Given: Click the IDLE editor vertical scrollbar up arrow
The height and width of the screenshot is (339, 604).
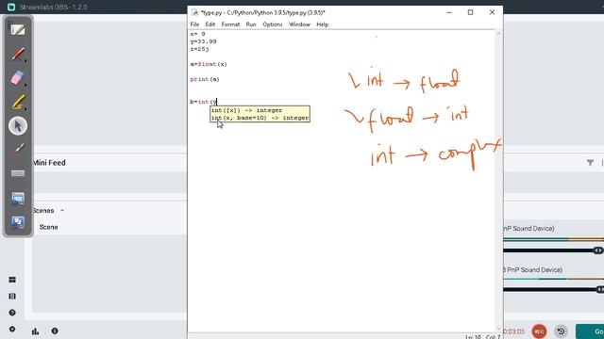Looking at the screenshot, I should [x=499, y=34].
